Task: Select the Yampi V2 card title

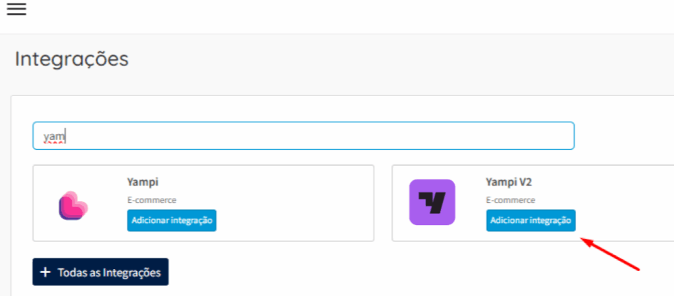Action: [x=508, y=182]
